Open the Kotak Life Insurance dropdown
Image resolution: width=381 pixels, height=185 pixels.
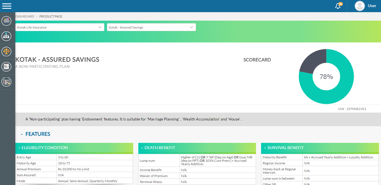(x=60, y=27)
